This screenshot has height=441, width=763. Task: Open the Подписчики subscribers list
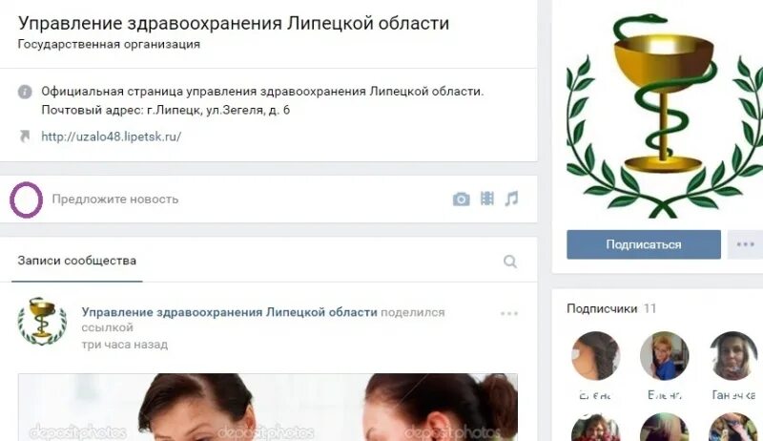point(602,308)
